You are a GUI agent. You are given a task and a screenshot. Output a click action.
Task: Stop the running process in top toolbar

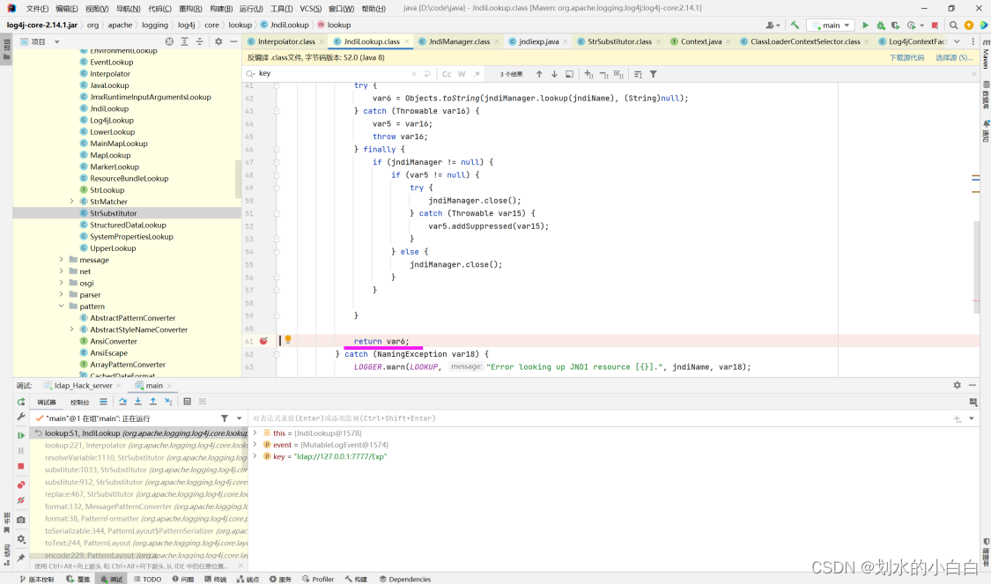click(935, 26)
